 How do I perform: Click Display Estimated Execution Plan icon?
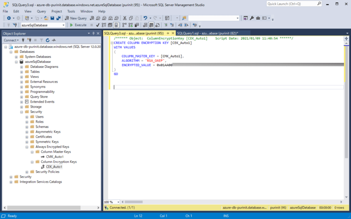point(104,25)
